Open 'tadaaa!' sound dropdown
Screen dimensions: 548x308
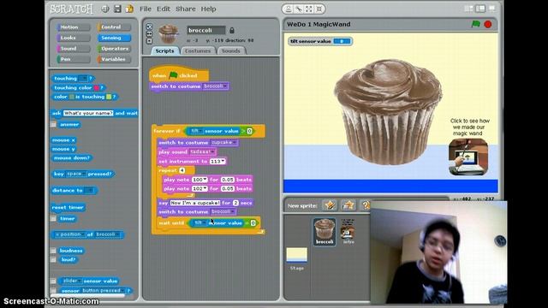click(x=202, y=152)
